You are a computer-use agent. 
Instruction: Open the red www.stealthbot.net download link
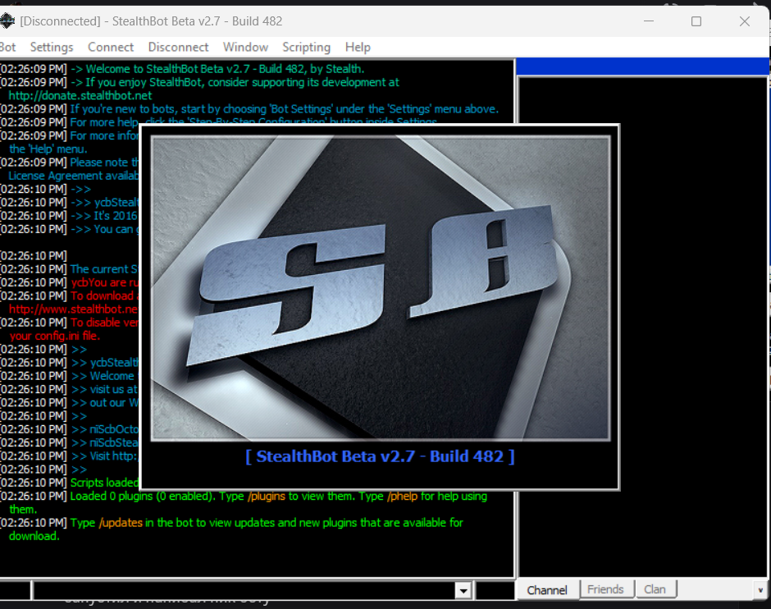pyautogui.click(x=73, y=309)
